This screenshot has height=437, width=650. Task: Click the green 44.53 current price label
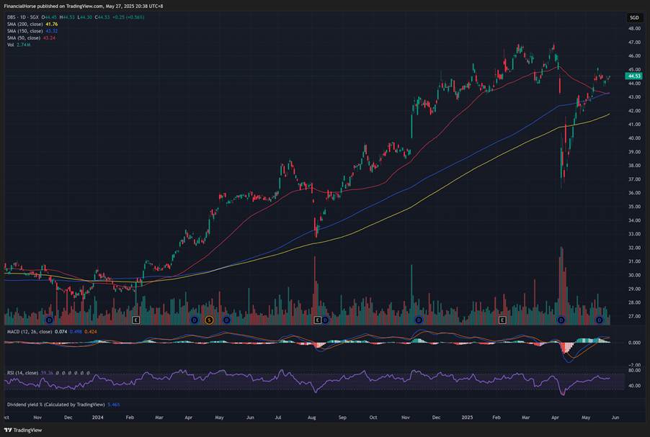[634, 76]
